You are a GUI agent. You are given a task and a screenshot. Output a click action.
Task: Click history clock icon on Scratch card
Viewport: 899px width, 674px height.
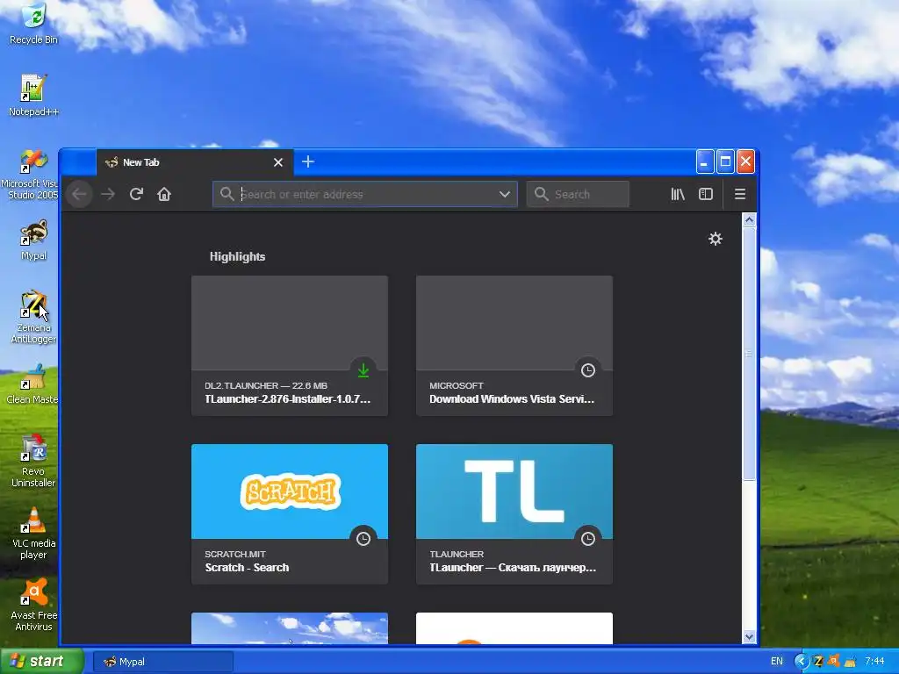coord(363,539)
